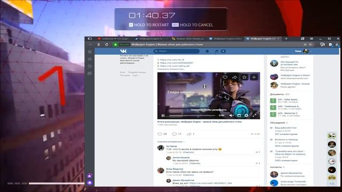This screenshot has width=342, height=192.
Task: Like the video with heart overlay icon
Action: point(225,77)
